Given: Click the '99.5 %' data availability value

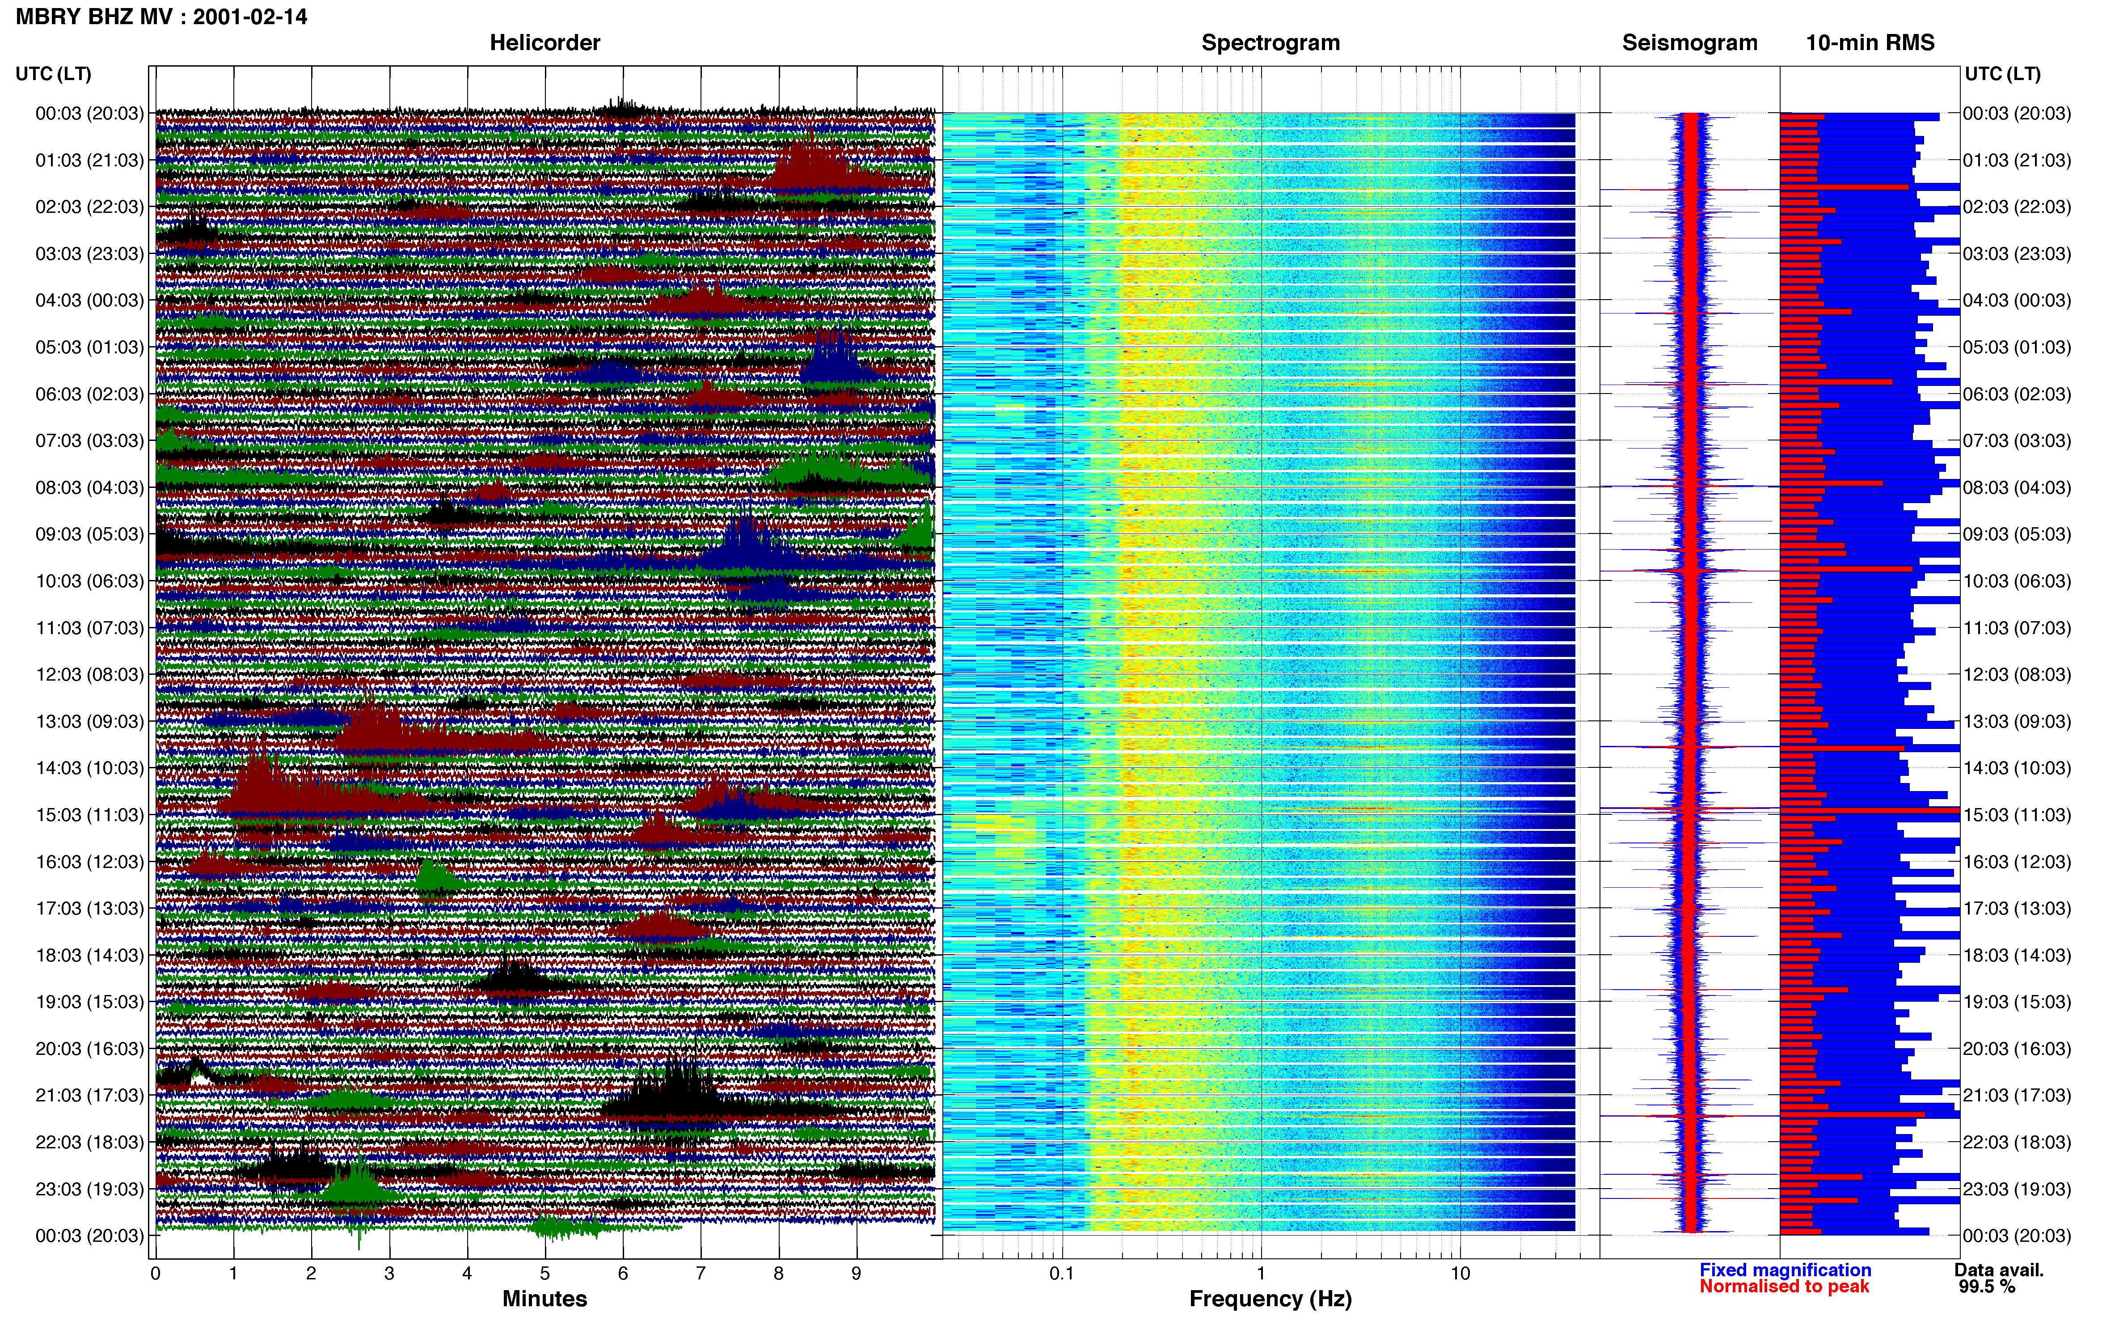Looking at the screenshot, I should pyautogui.click(x=1987, y=1287).
